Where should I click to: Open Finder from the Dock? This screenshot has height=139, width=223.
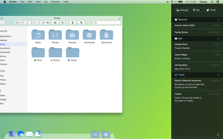coord(13,134)
